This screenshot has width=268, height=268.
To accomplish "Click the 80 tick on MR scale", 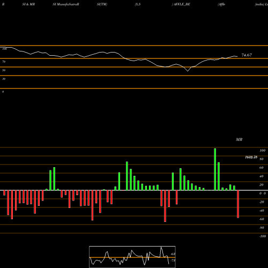I will (262, 159).
